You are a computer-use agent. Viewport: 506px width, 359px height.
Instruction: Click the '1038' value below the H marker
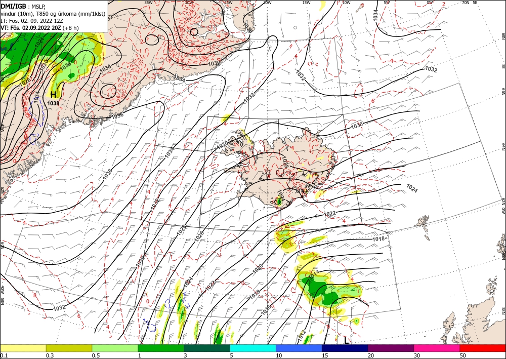pos(53,103)
